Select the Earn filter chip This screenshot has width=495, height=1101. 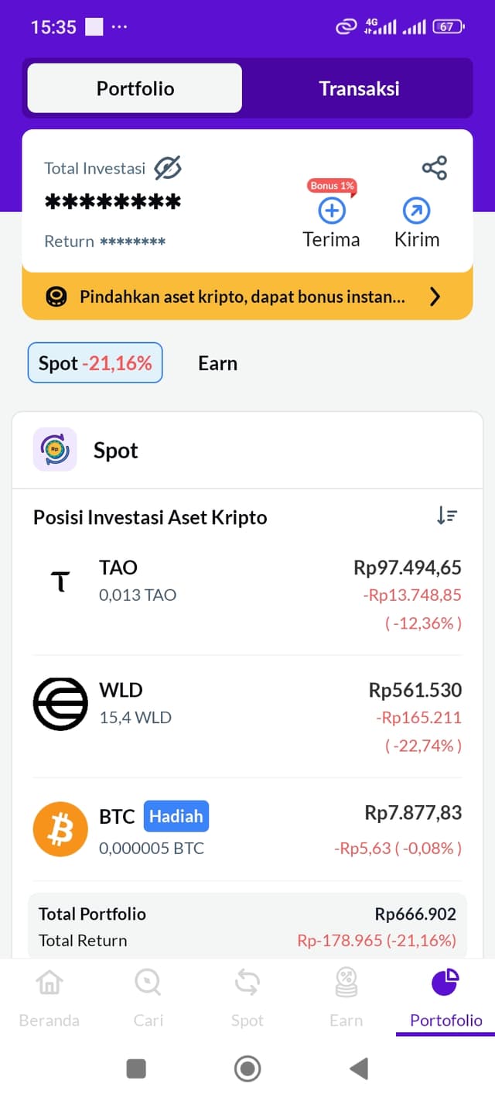[x=217, y=363]
